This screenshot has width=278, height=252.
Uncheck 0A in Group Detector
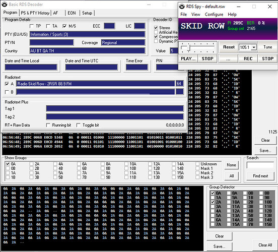click(x=213, y=193)
